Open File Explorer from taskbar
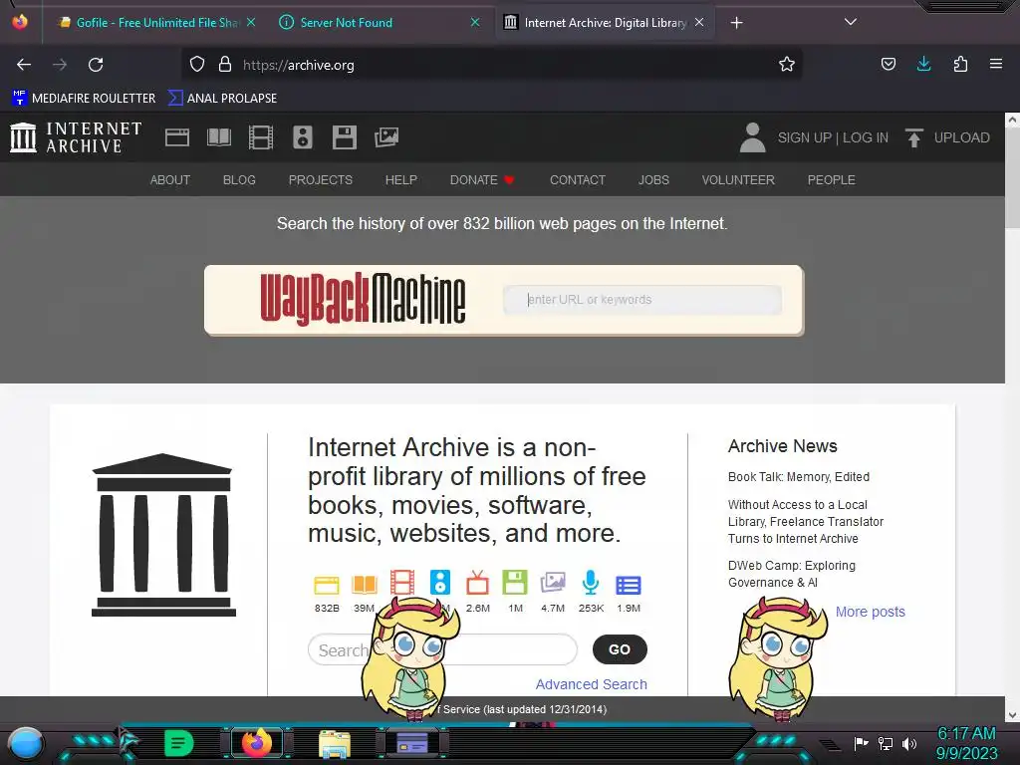The image size is (1020, 765). click(335, 743)
